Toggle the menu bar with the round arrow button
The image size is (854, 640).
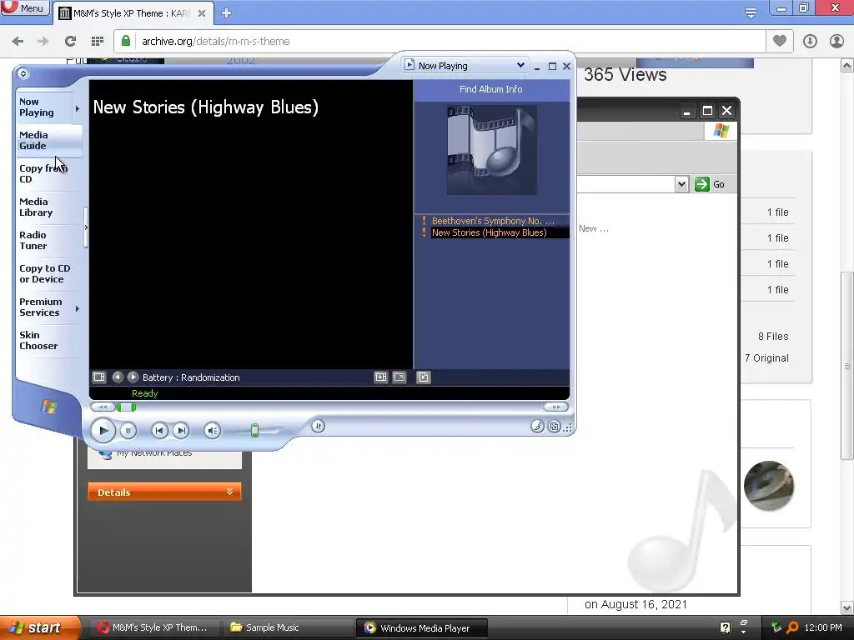(x=23, y=73)
